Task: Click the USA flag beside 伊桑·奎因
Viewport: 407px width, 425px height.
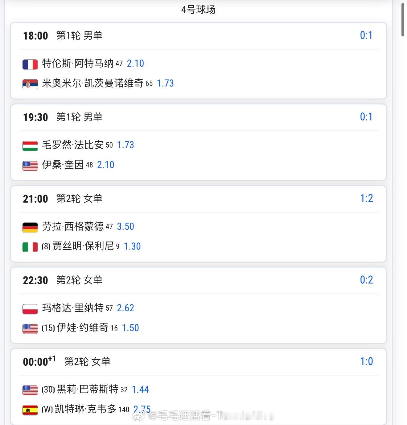Action: (30, 165)
